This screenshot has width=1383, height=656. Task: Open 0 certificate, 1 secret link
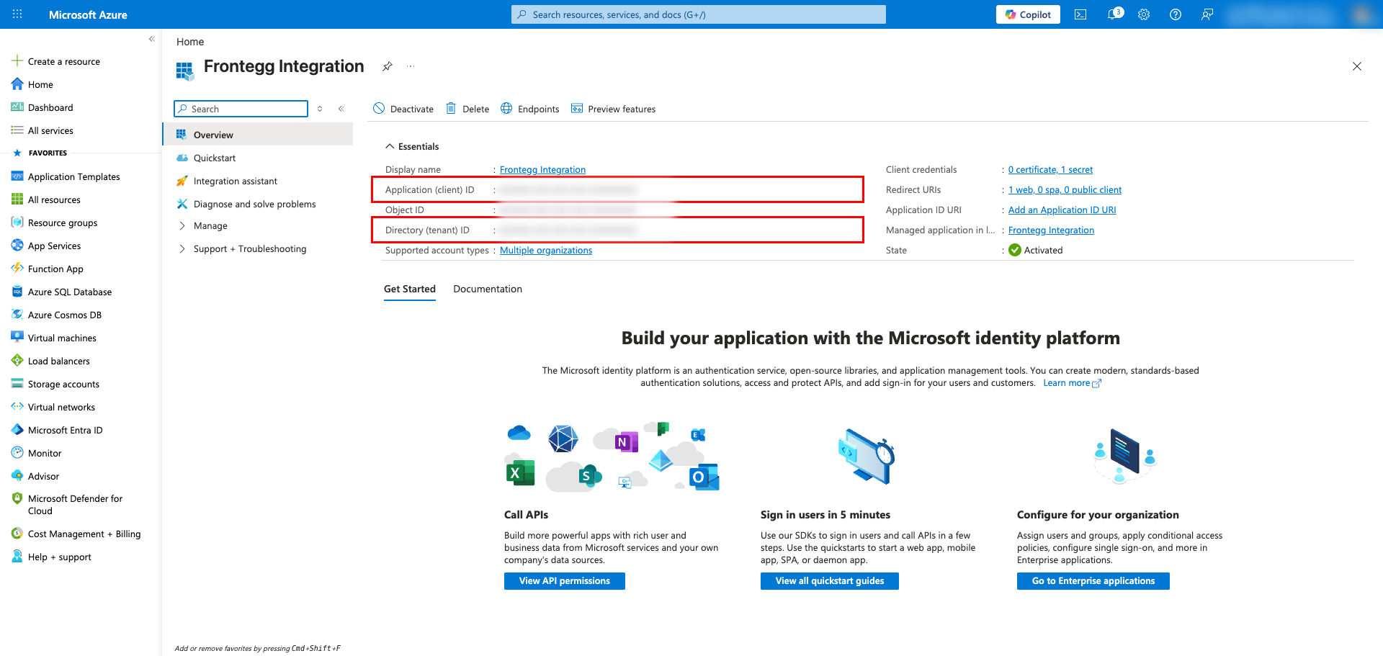click(x=1050, y=169)
